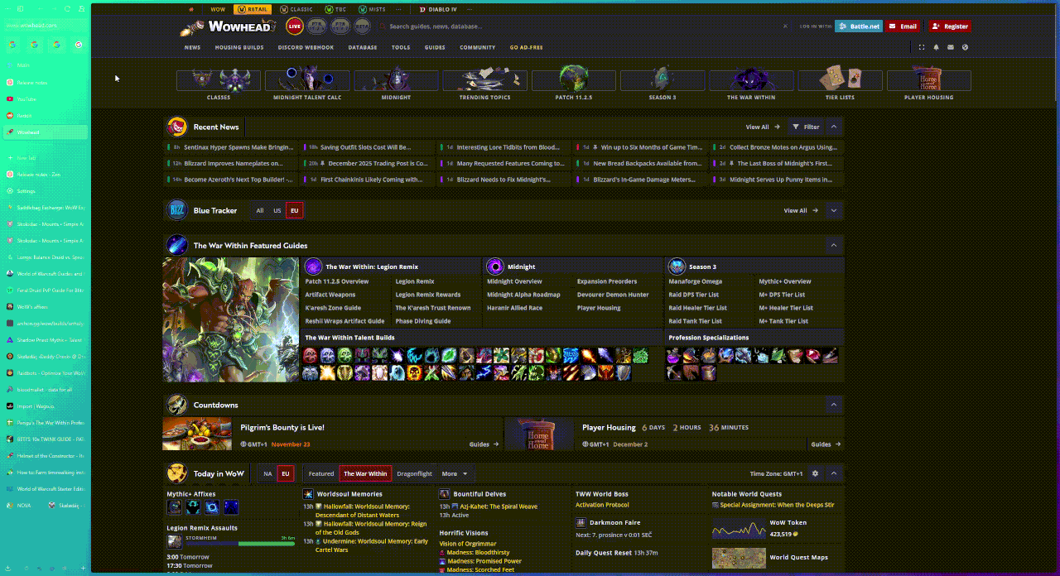
Task: Click the Stormheim assault progress bar
Action: 241,544
